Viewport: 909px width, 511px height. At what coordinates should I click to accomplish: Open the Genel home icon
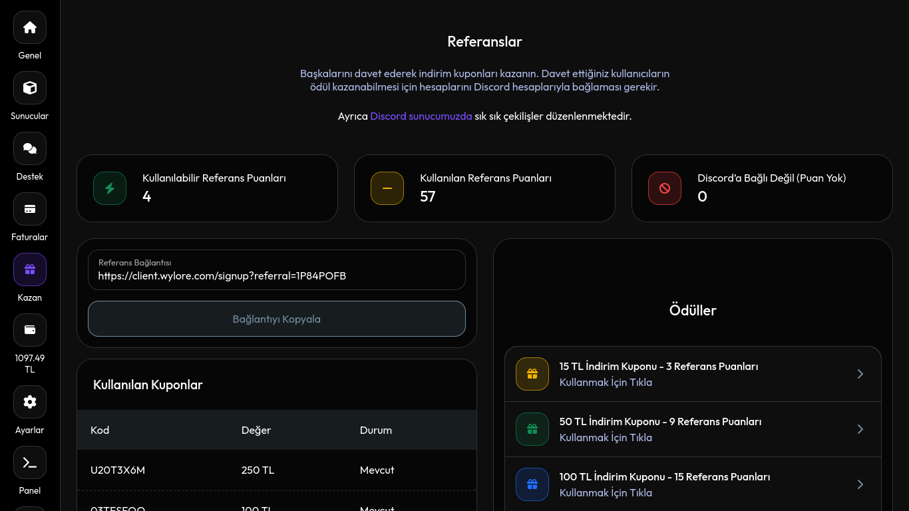29,27
